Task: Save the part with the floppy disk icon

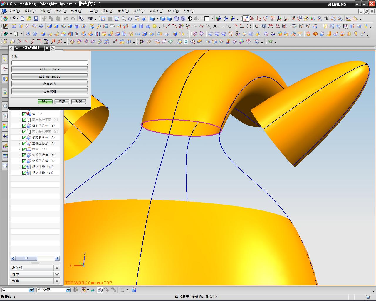Action: coord(36,19)
